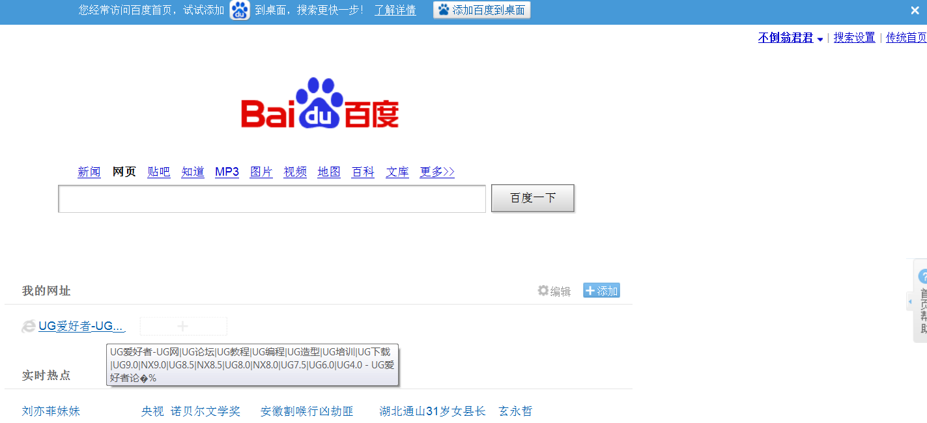Select the MP3 search tab
Image resolution: width=927 pixels, height=423 pixels.
coord(227,172)
